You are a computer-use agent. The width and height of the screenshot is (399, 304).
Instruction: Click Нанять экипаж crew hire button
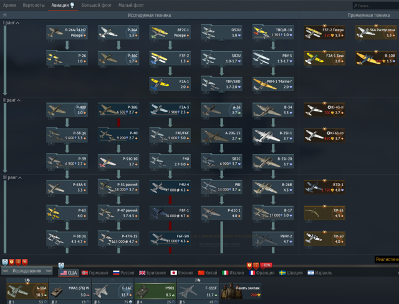241,291
